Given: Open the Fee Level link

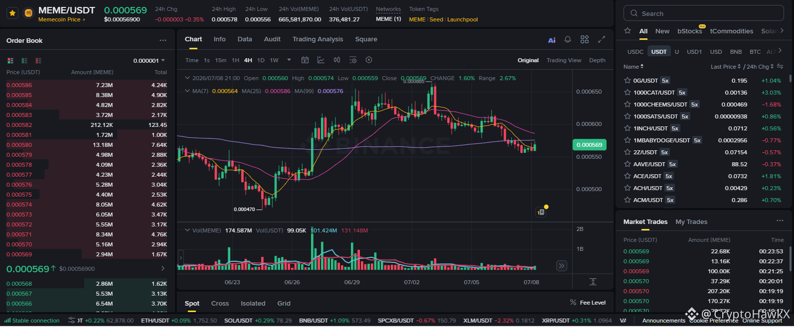Looking at the screenshot, I should tap(593, 303).
